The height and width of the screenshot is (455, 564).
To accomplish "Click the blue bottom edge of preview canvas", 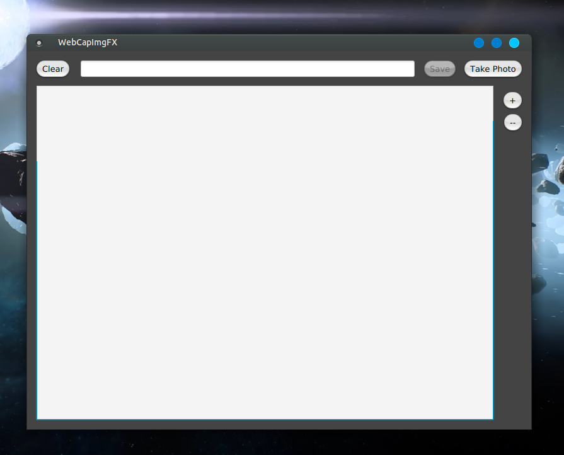I will pyautogui.click(x=265, y=418).
